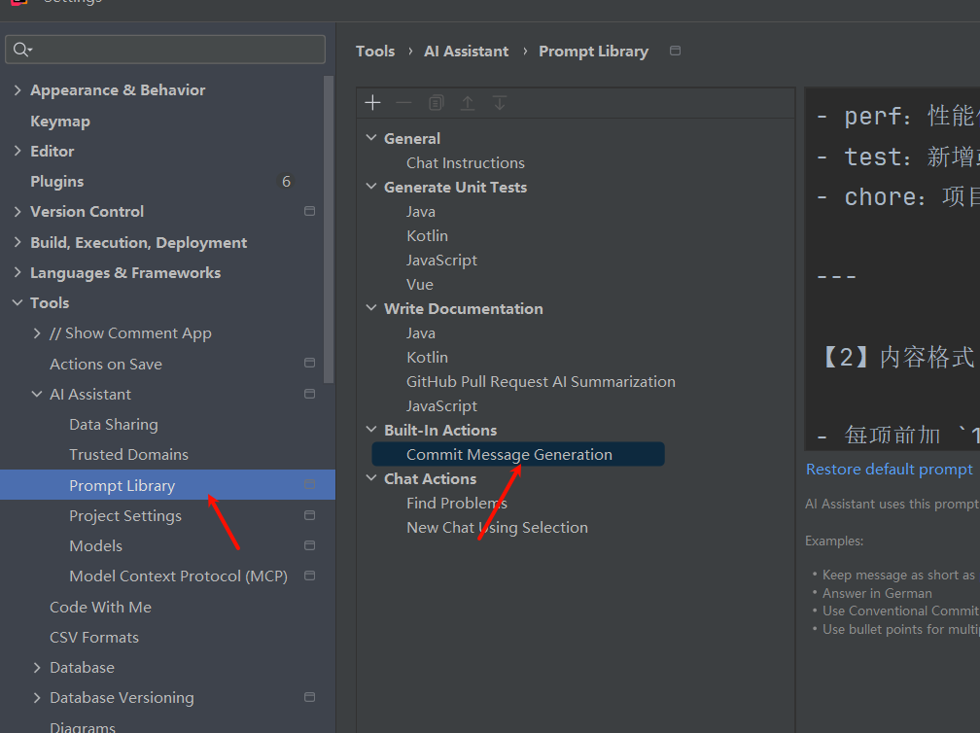This screenshot has width=980, height=733.
Task: Click the Plugins count badge 6
Action: tap(286, 181)
